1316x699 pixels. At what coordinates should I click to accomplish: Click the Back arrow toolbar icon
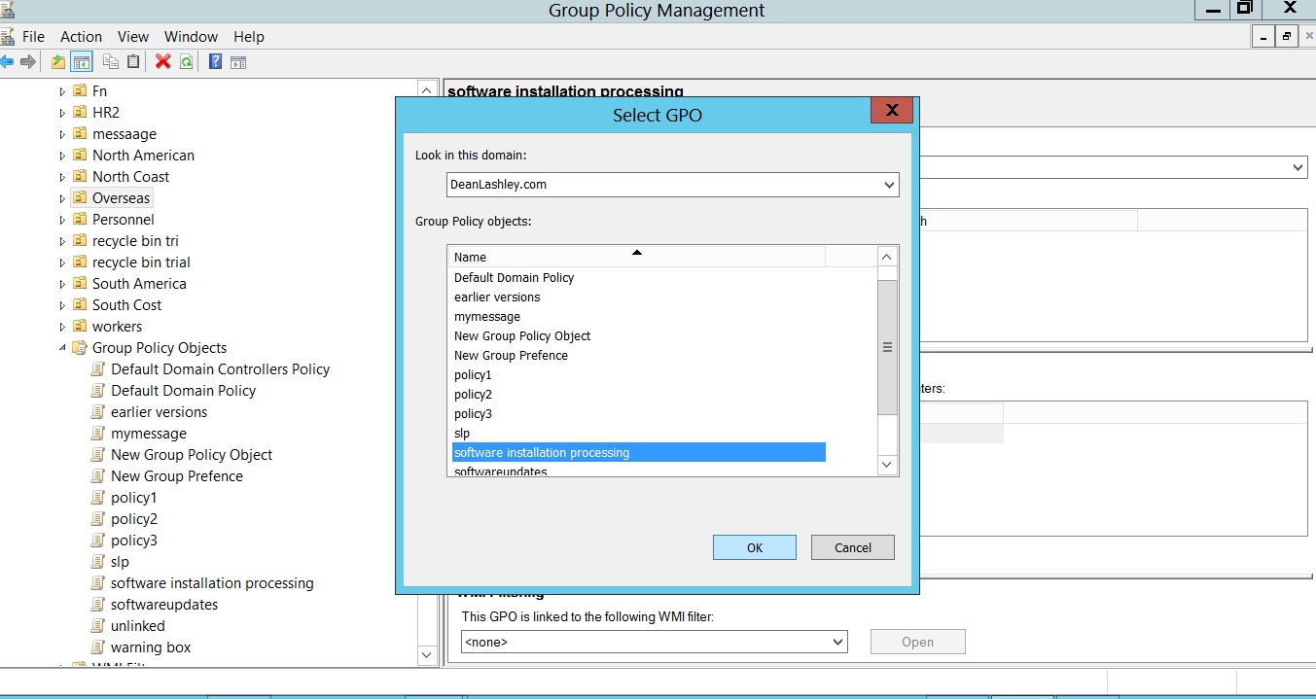click(7, 62)
